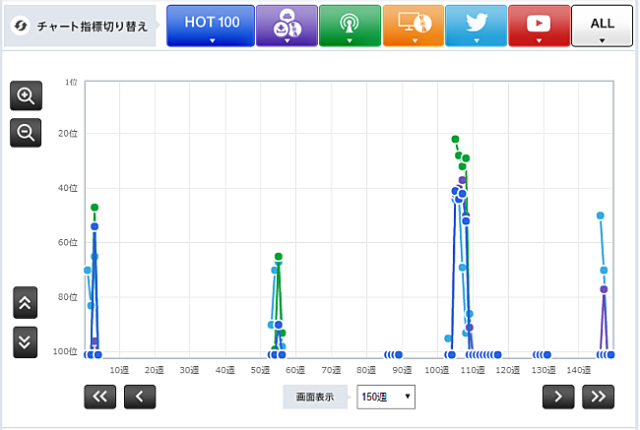Click the double up-arrow rank scroll icon
This screenshot has height=430, width=640.
pyautogui.click(x=26, y=303)
